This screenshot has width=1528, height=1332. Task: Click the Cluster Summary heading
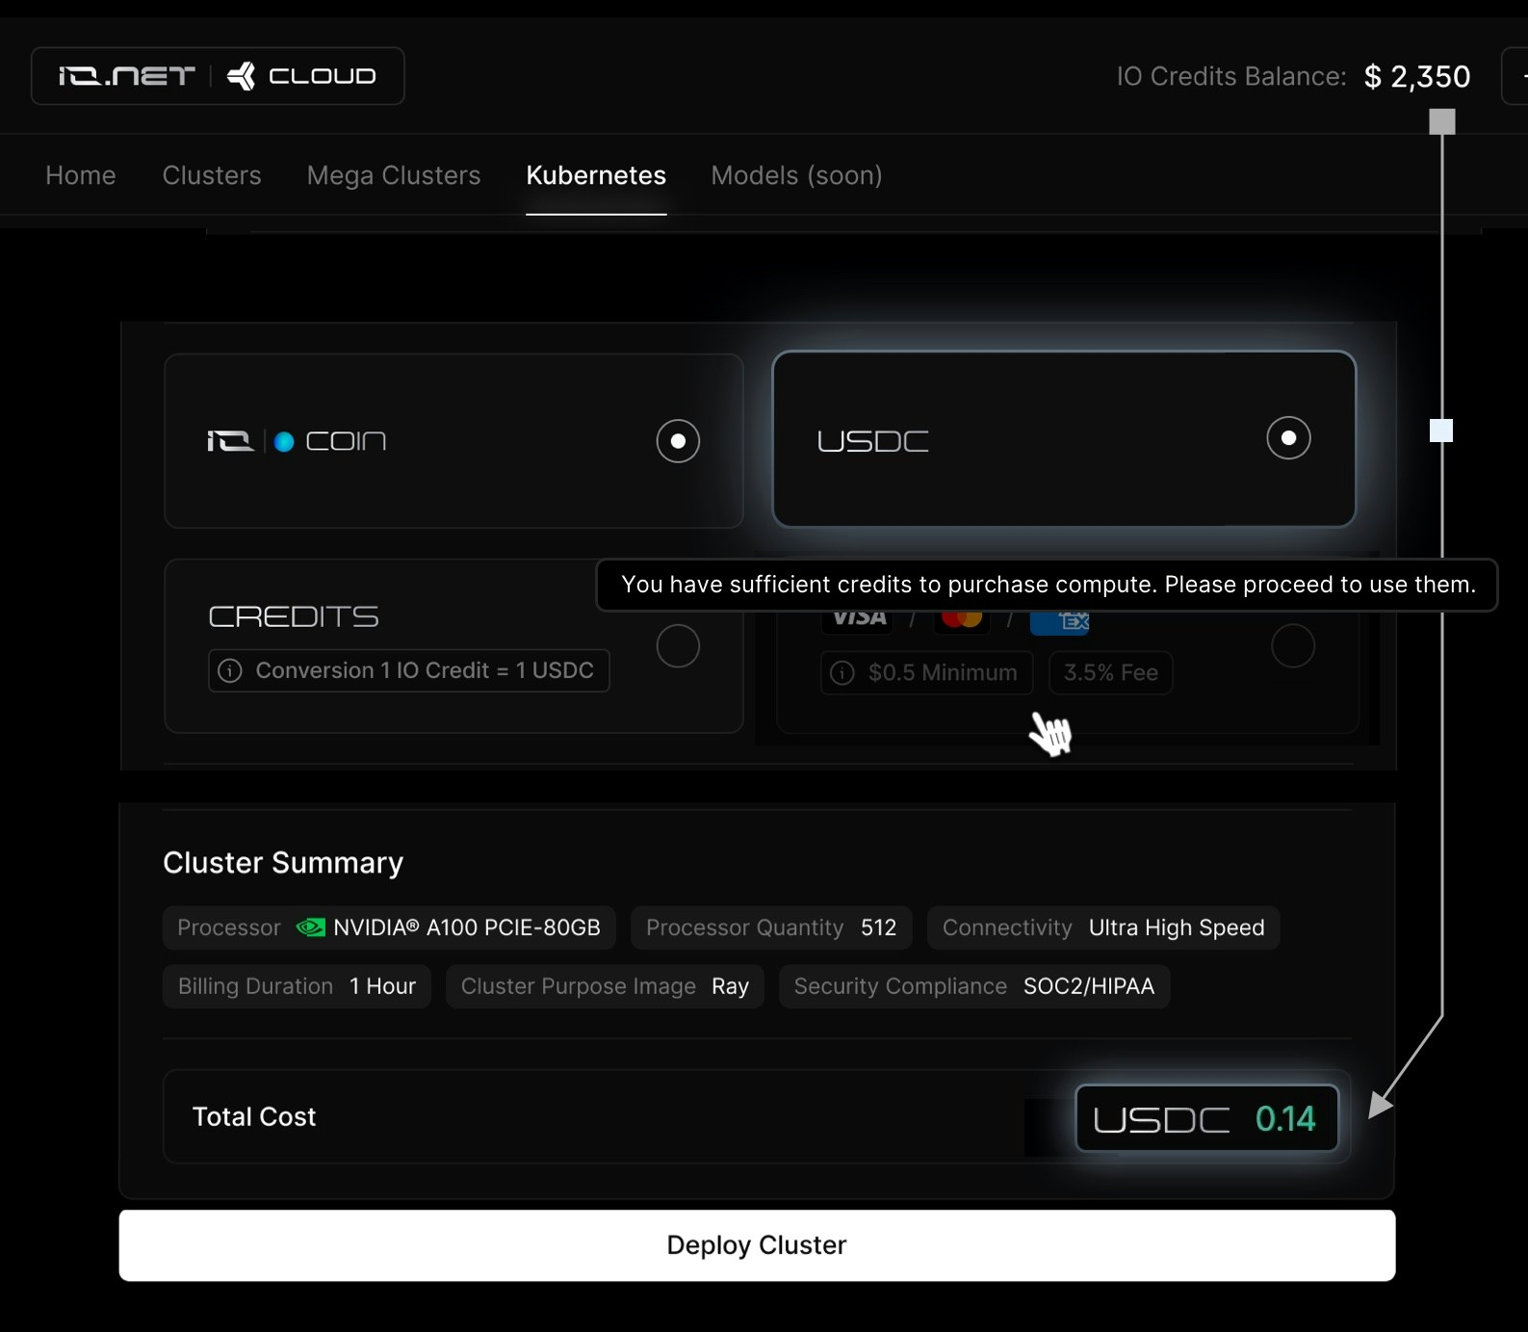[283, 863]
